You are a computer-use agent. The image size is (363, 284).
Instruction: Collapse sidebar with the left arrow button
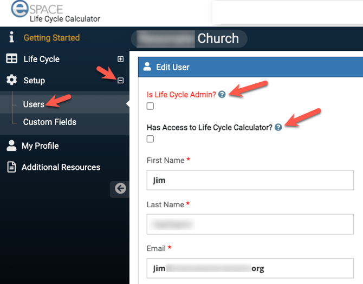(120, 188)
